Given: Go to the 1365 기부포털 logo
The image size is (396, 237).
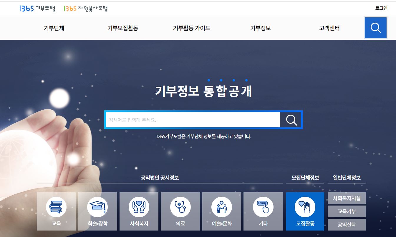Looking at the screenshot, I should coord(37,9).
